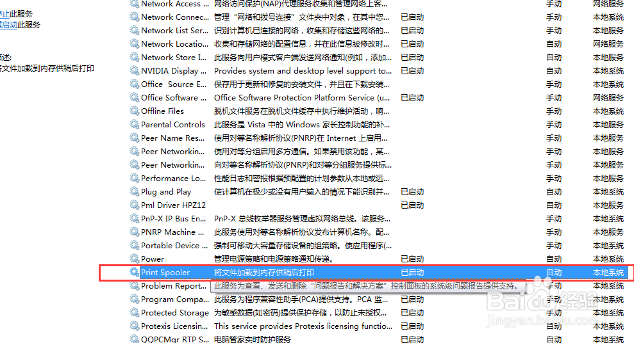Click the 止 link to stop this service
This screenshot has height=343, width=634.
(x=5, y=13)
